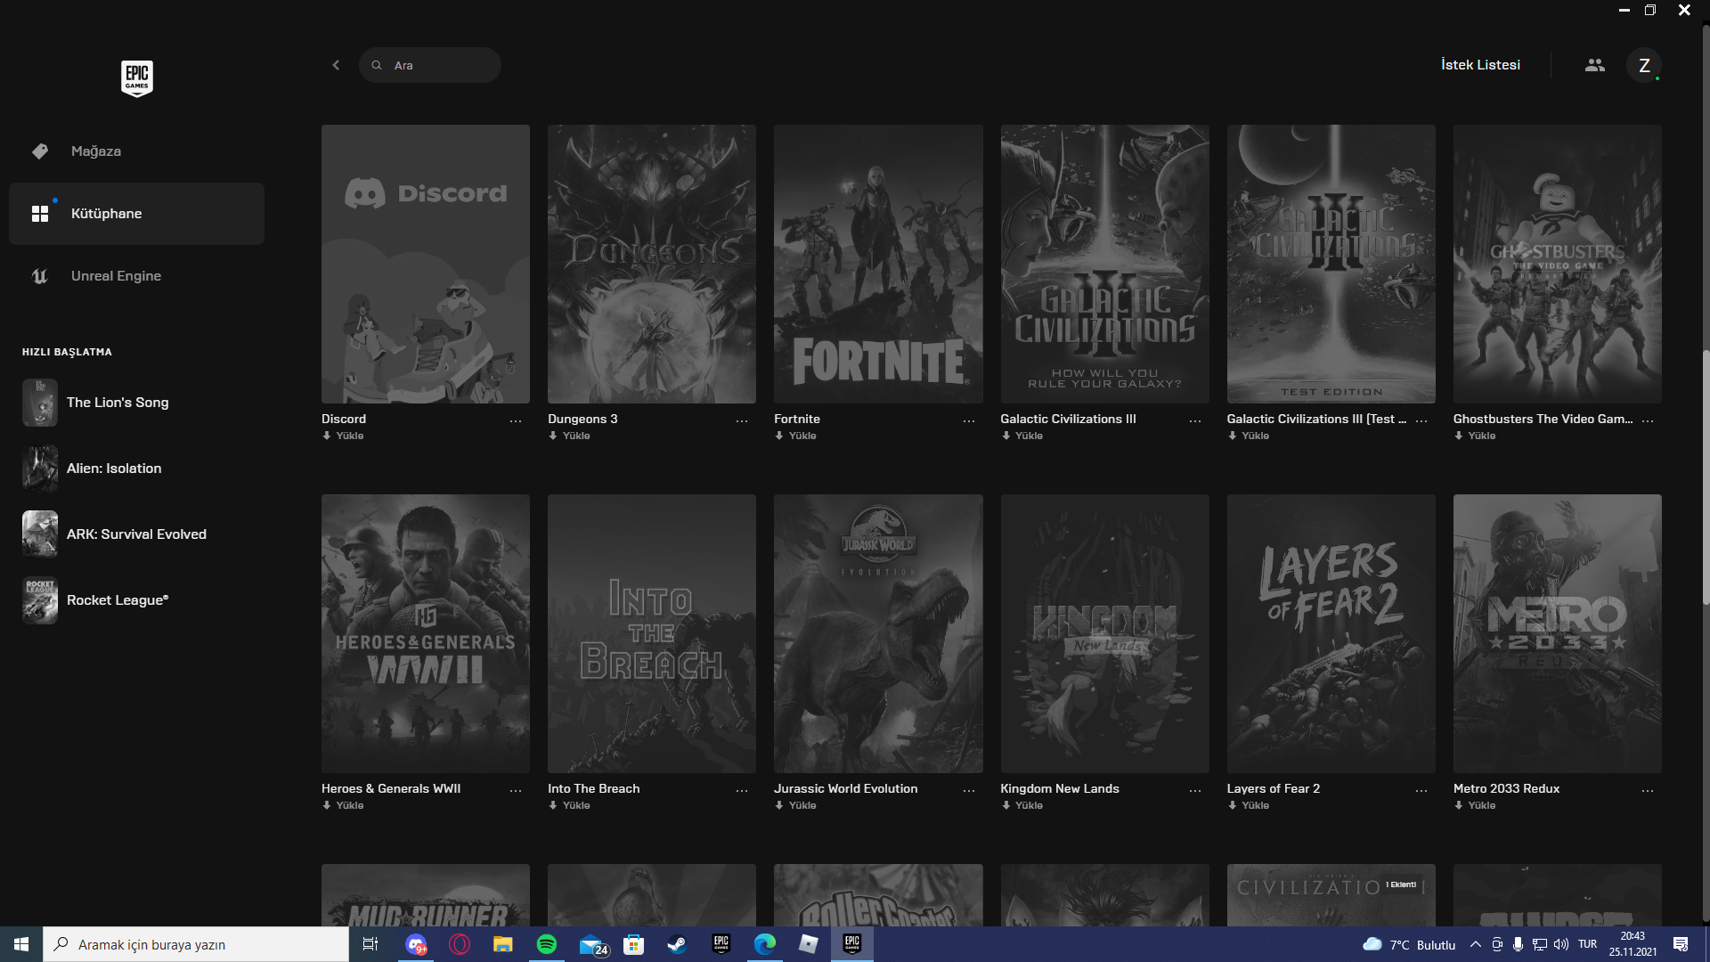Open Task View on the taskbar

[370, 944]
